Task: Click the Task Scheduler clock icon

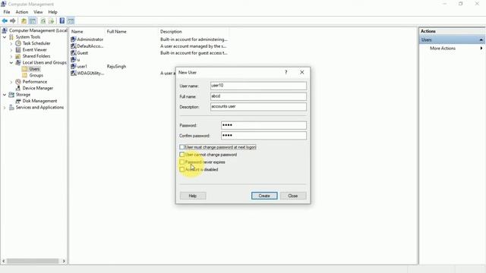Action: click(18, 43)
